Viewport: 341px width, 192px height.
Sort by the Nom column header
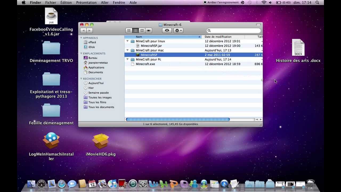click(163, 37)
